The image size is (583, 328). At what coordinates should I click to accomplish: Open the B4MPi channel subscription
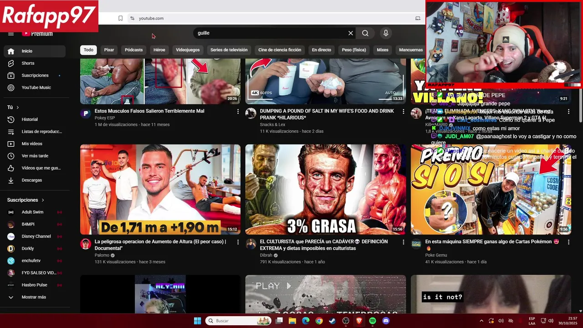35,224
